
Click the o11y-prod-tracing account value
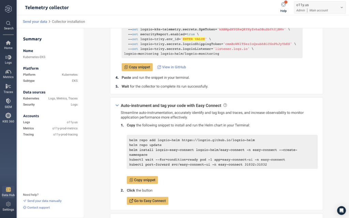click(65, 135)
